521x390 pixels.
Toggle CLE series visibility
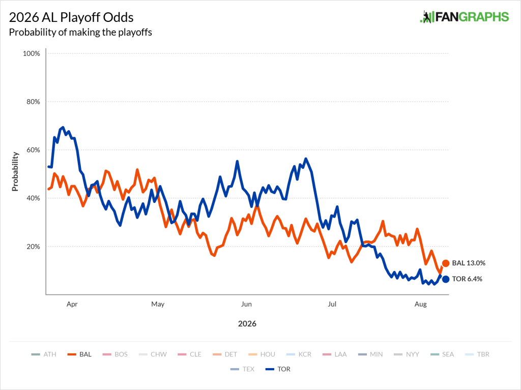189,354
